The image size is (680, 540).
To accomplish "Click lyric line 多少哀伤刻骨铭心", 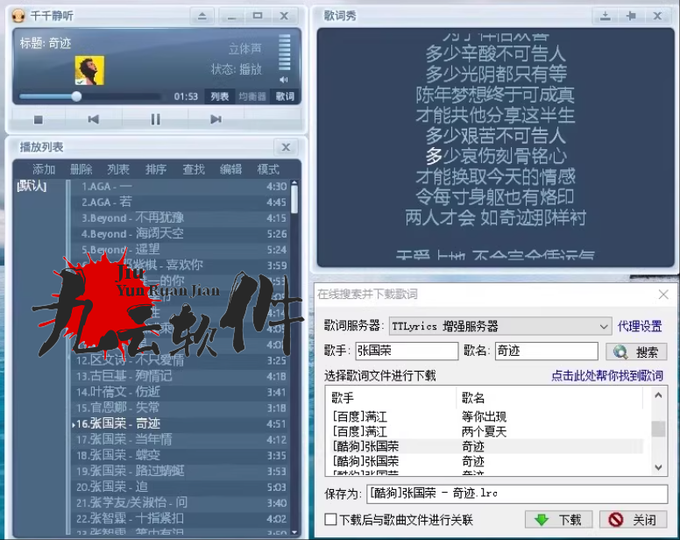I will pyautogui.click(x=496, y=156).
